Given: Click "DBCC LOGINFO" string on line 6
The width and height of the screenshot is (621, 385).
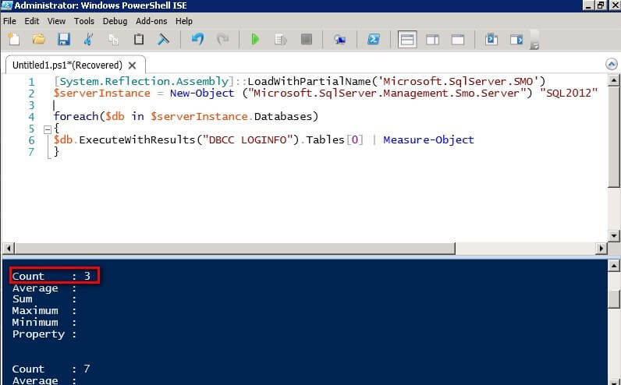Looking at the screenshot, I should click(x=247, y=140).
